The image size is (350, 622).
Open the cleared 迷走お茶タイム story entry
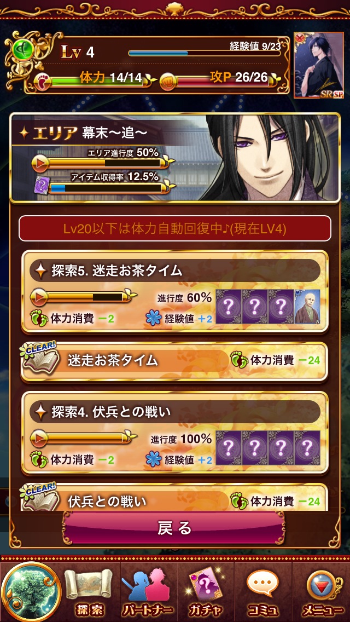pyautogui.click(x=174, y=361)
